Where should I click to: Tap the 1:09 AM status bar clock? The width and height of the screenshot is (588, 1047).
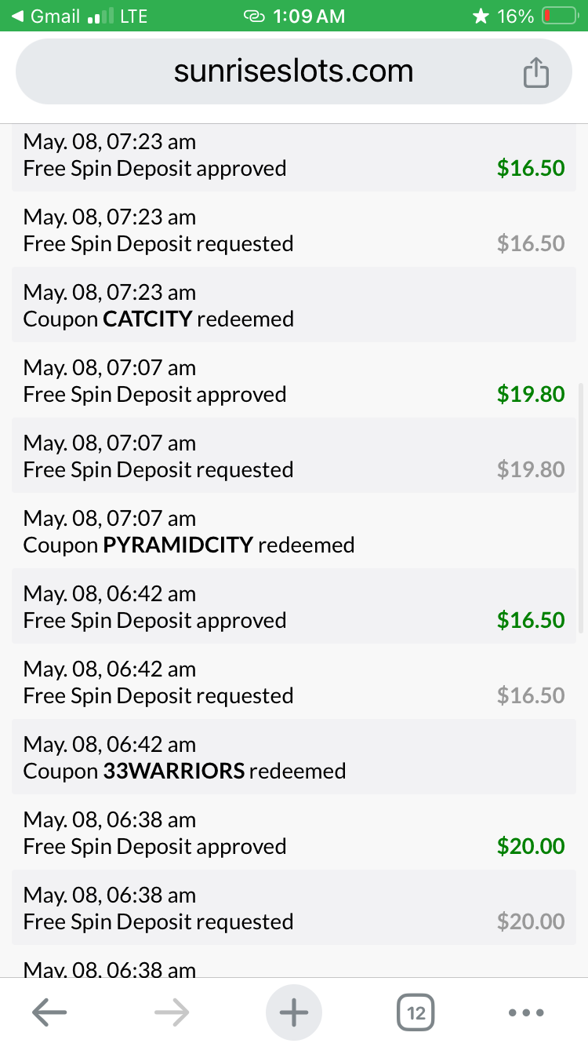point(308,16)
